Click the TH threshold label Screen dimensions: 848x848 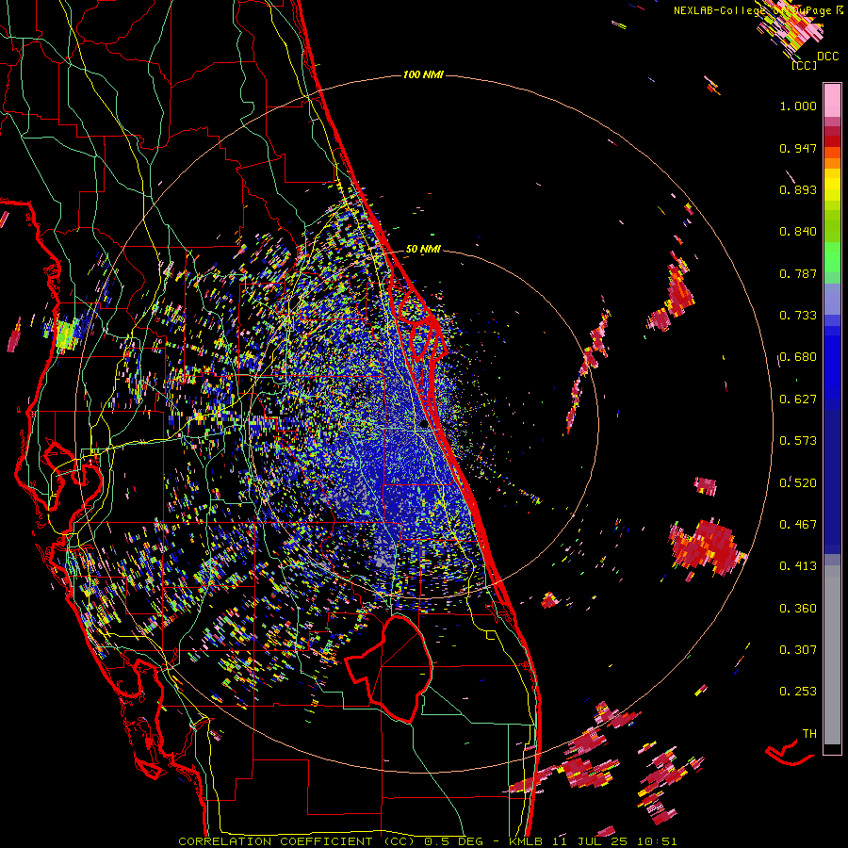coord(809,734)
